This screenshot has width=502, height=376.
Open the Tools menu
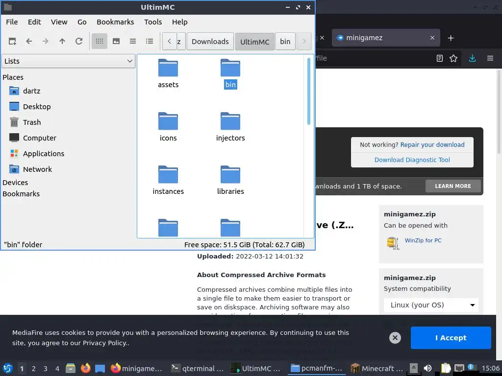(x=153, y=22)
